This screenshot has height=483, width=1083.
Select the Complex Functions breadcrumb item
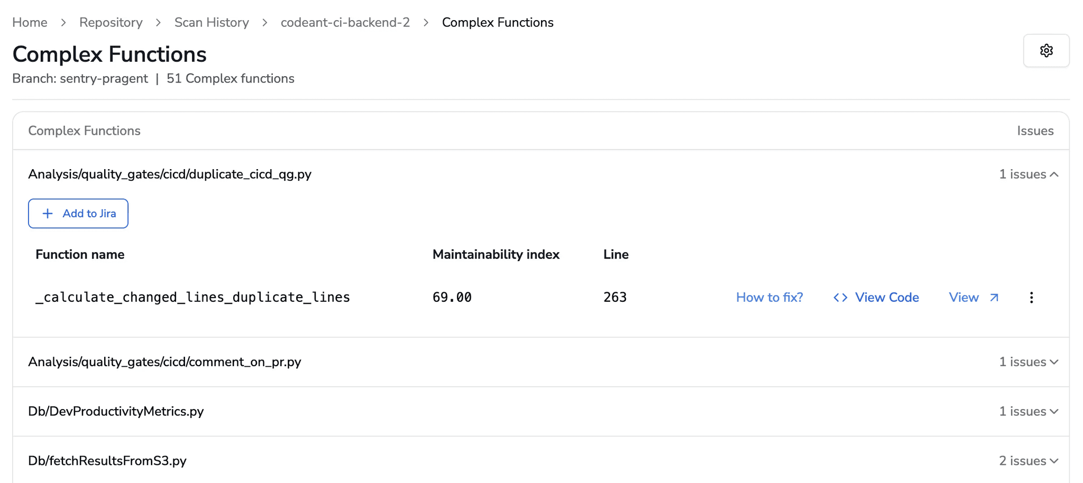tap(498, 22)
